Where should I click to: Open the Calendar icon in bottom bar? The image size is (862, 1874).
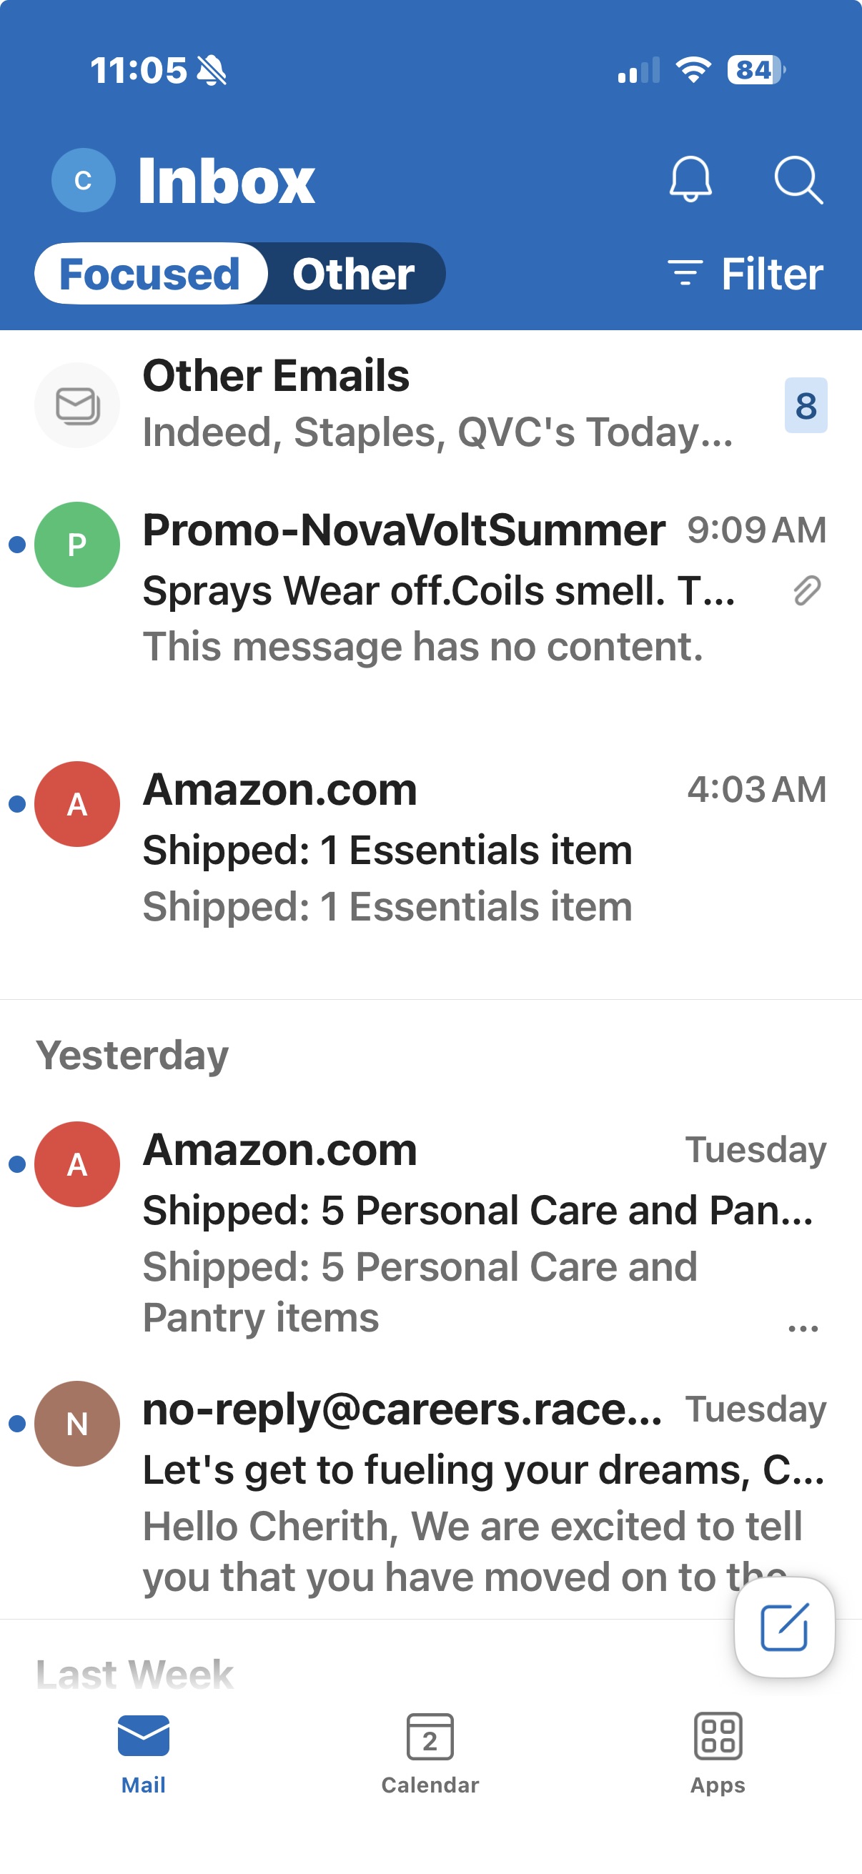[x=430, y=1736]
